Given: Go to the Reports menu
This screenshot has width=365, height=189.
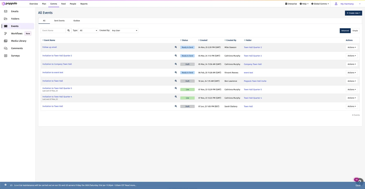Looking at the screenshot, I should tap(84, 4).
